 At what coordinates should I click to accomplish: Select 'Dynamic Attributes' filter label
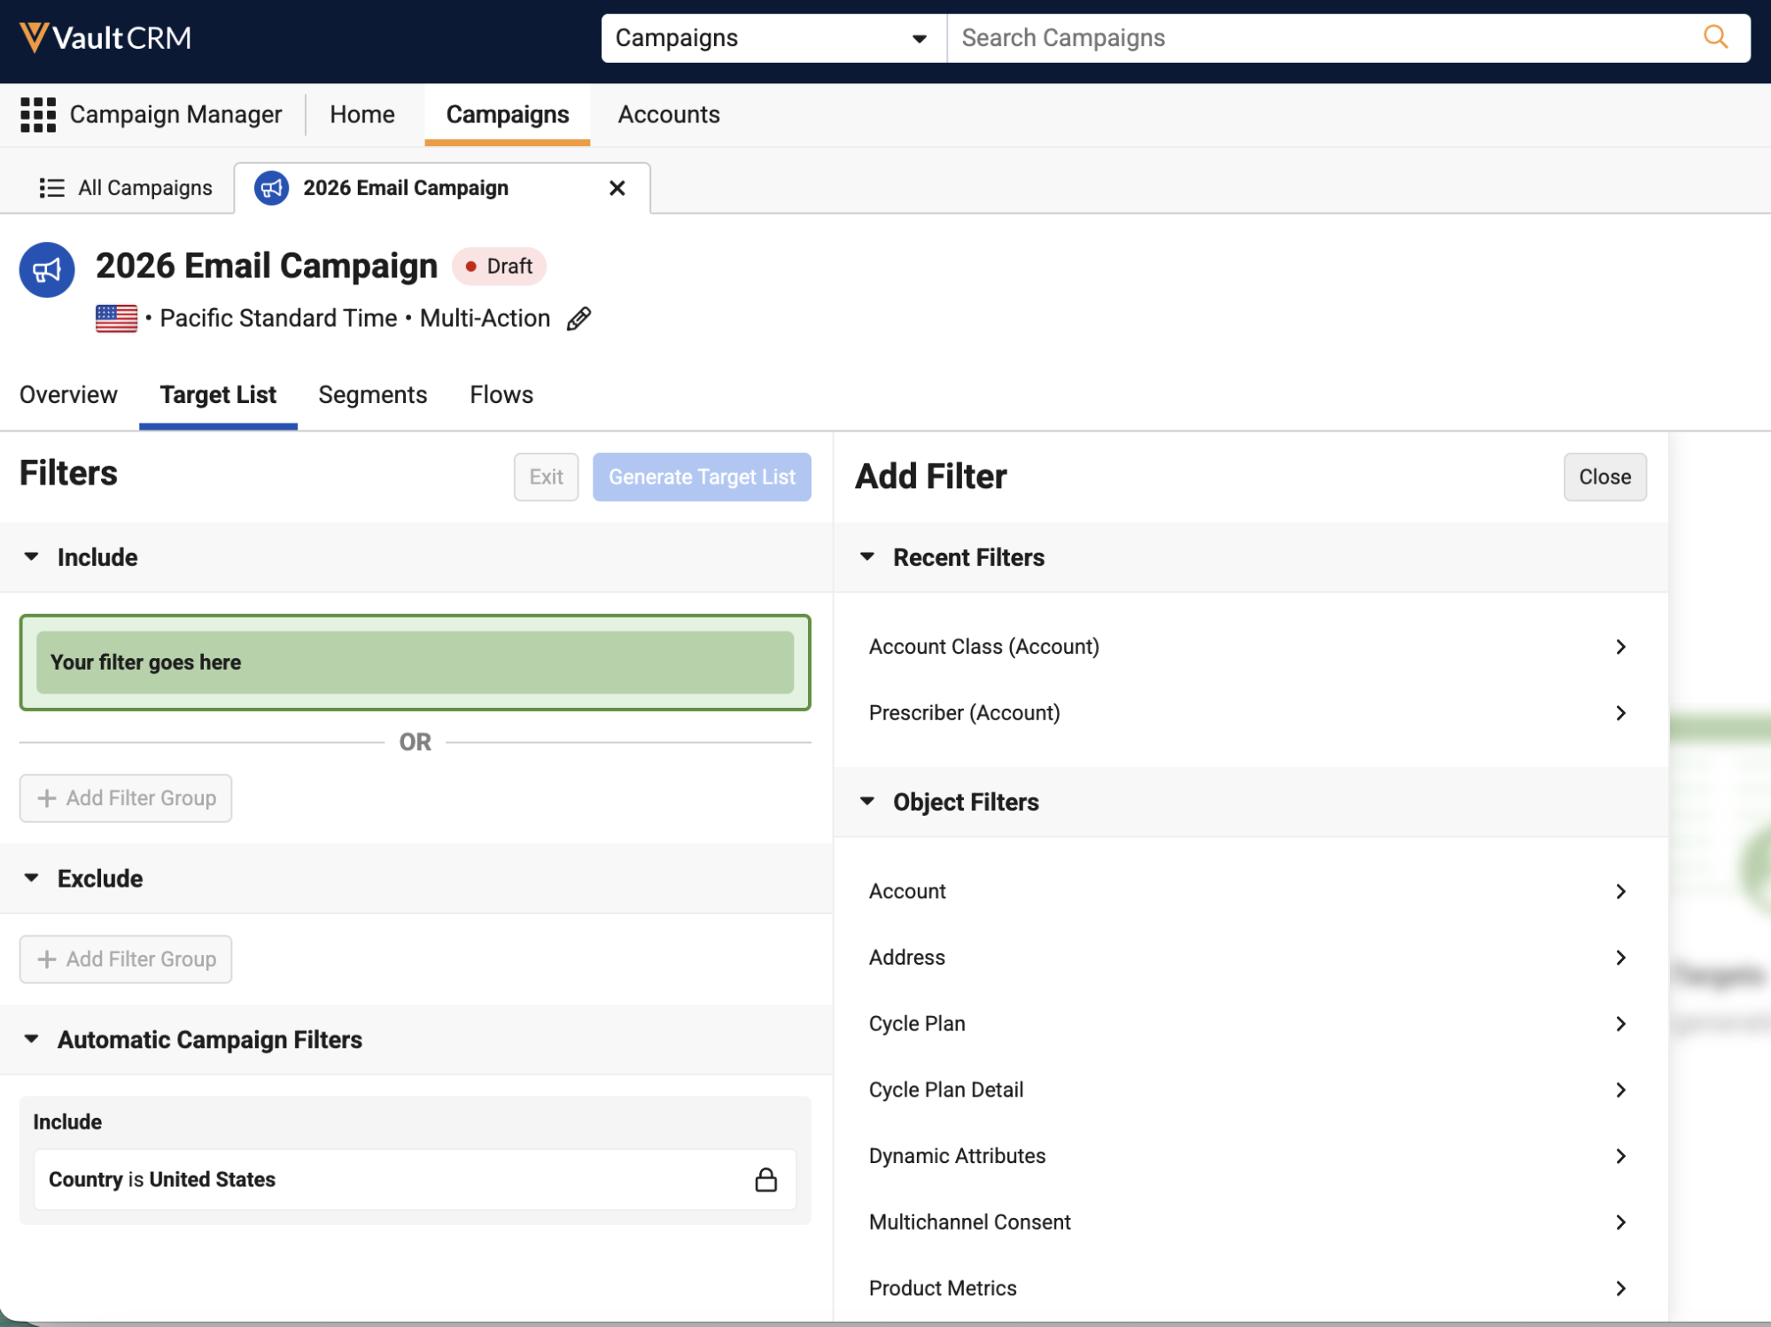pos(957,1156)
